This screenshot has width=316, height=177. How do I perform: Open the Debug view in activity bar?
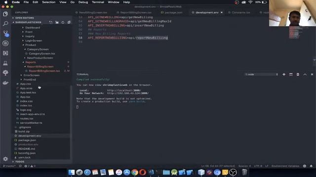click(x=5, y=43)
